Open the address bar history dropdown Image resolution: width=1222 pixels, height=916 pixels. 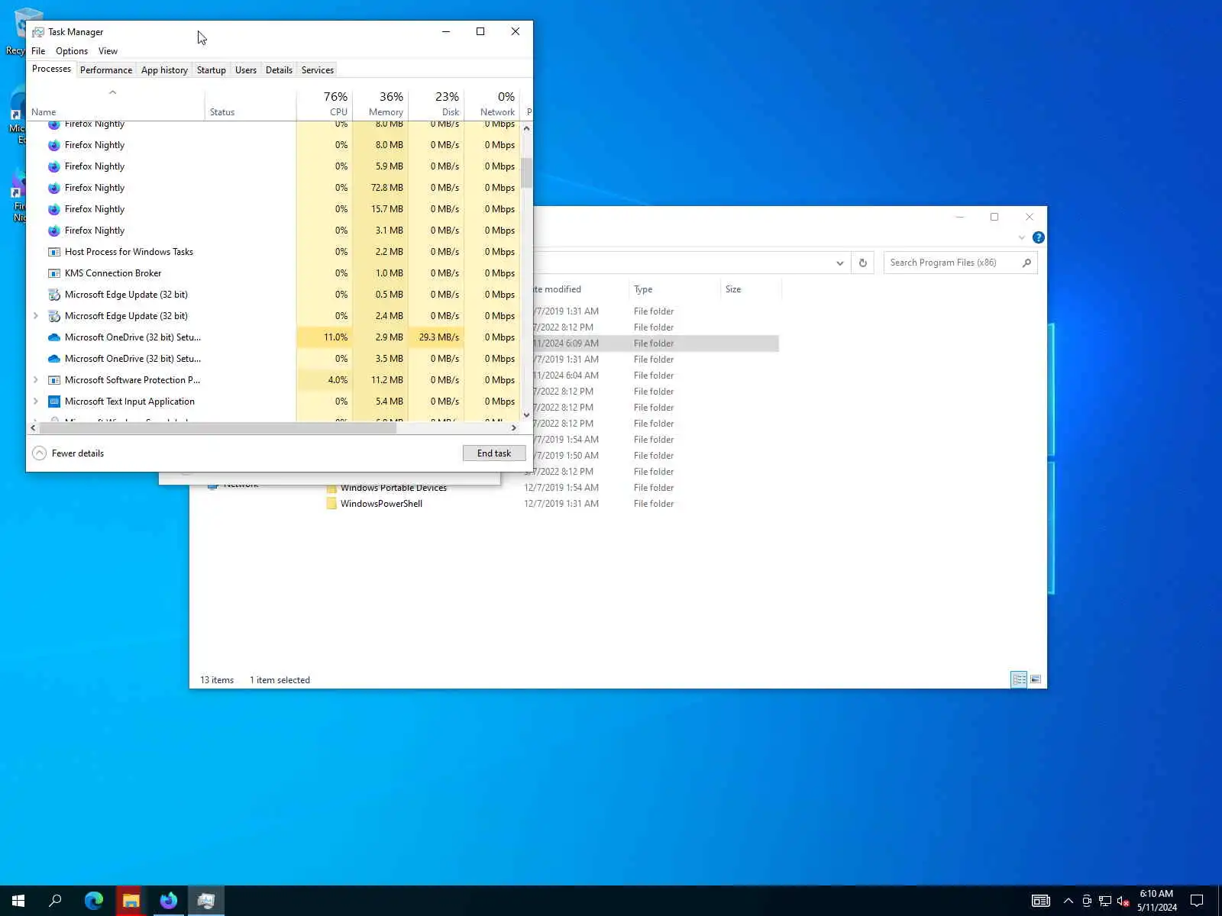(840, 263)
